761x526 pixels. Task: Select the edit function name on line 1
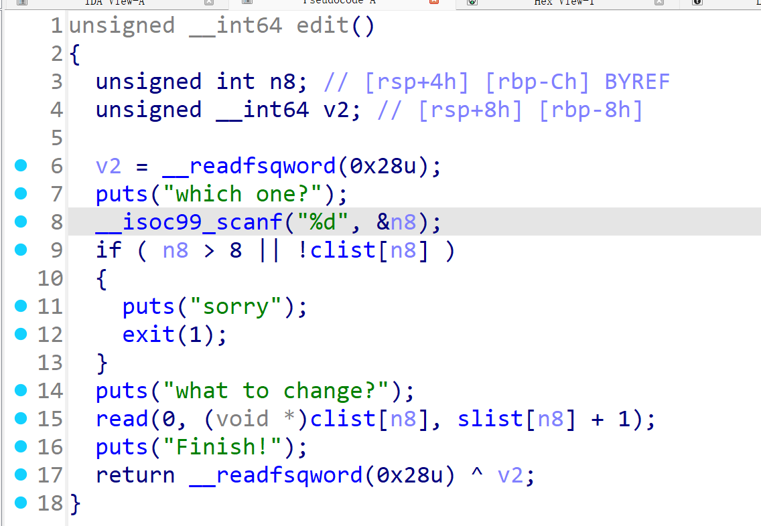(322, 26)
